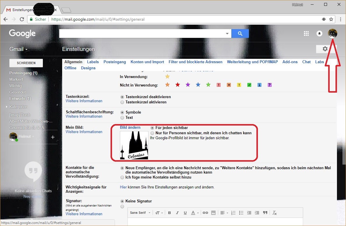Image resolution: width=346 pixels, height=226 pixels.
Task: Open search options dropdown arrow
Action: (x=227, y=33)
